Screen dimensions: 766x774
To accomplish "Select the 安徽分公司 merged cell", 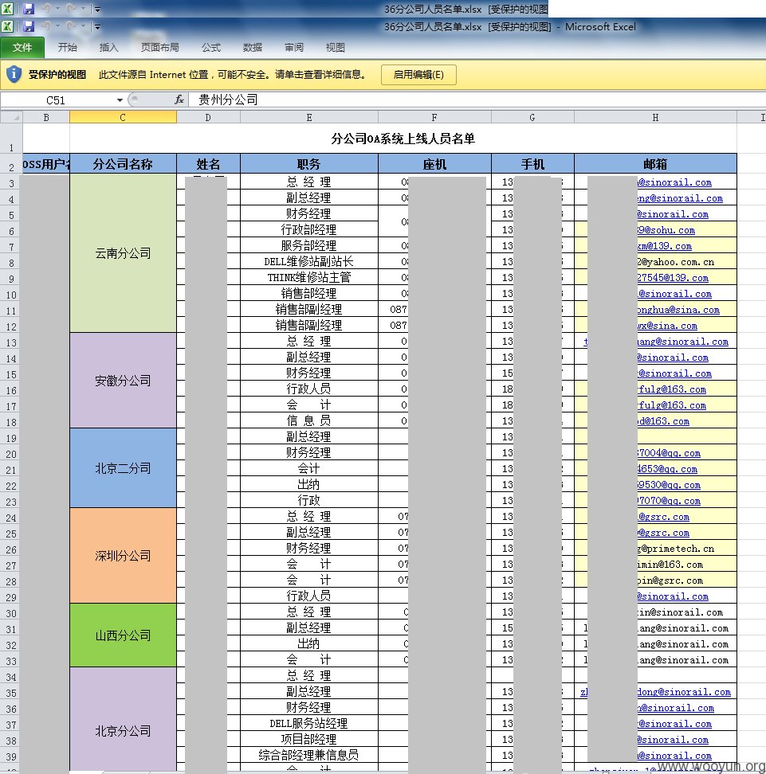I will click(x=123, y=381).
